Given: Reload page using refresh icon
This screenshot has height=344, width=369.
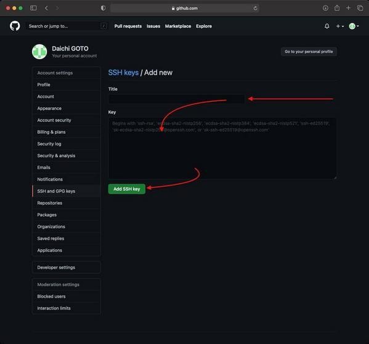Looking at the screenshot, I should (x=255, y=8).
